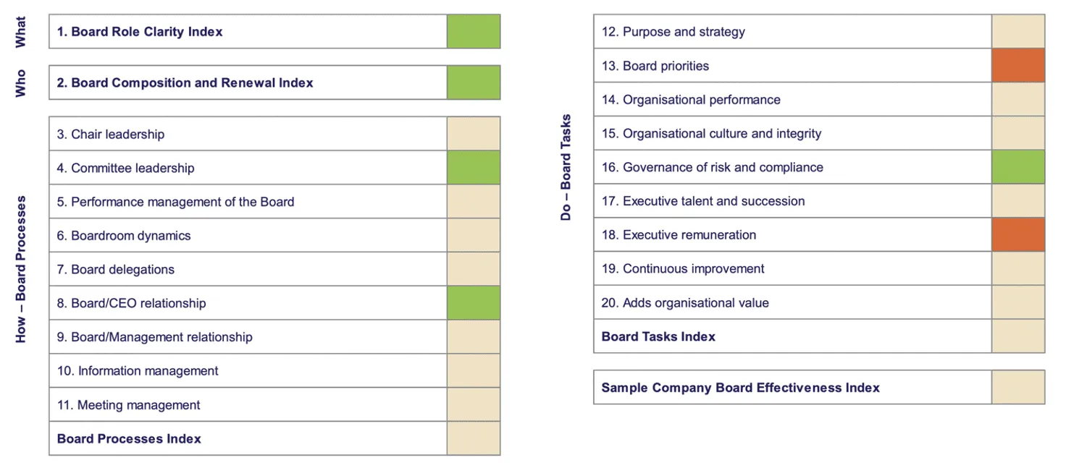Click the green swatch for Committee leadership
The image size is (1066, 473).
(x=473, y=168)
